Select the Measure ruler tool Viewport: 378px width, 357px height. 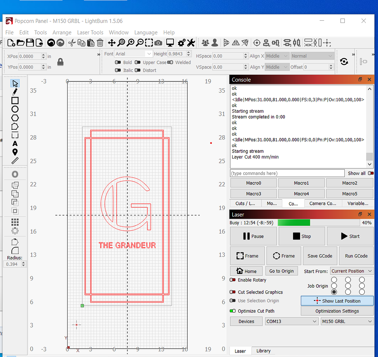(15, 161)
